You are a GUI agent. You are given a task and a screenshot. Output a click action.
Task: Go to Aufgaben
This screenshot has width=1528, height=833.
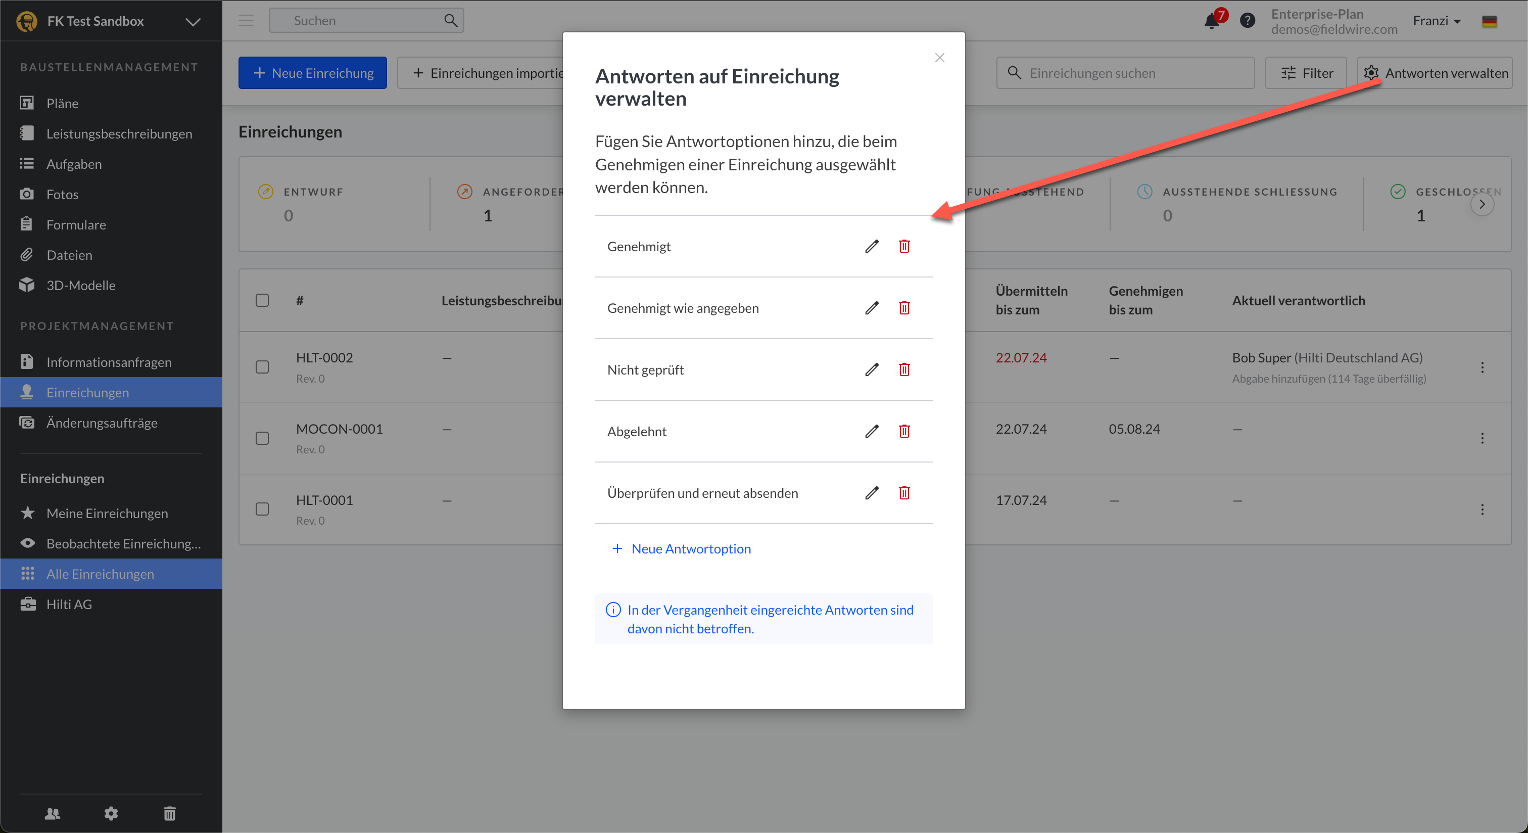(x=111, y=164)
